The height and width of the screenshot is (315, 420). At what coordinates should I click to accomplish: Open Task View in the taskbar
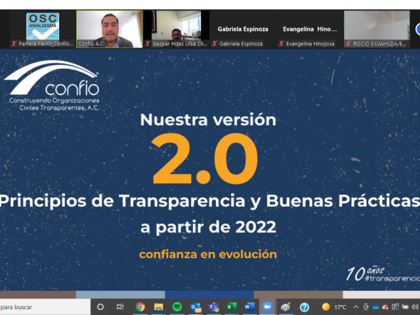click(x=120, y=306)
